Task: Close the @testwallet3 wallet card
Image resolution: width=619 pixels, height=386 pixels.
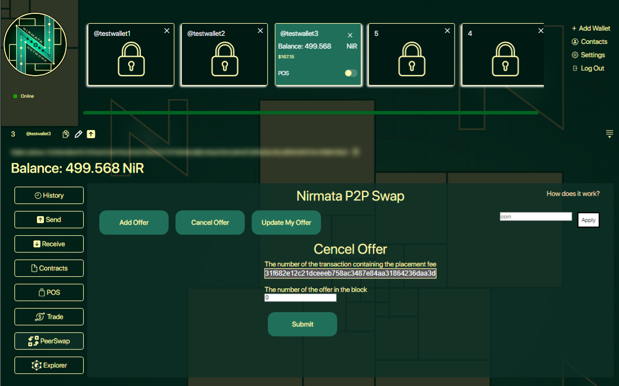Action: coord(350,35)
